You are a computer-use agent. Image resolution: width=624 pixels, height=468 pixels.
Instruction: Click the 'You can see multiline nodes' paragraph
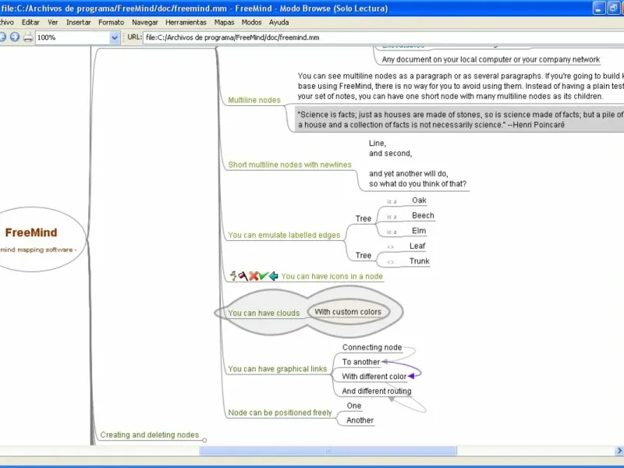pos(460,86)
